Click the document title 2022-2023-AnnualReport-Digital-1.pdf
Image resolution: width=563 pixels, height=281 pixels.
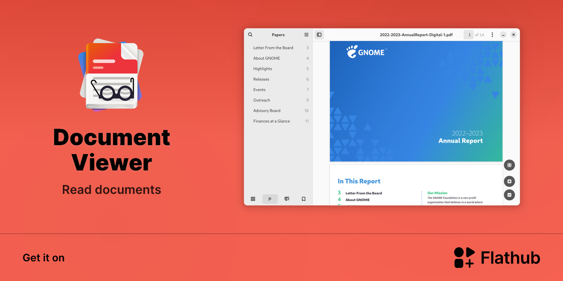416,35
